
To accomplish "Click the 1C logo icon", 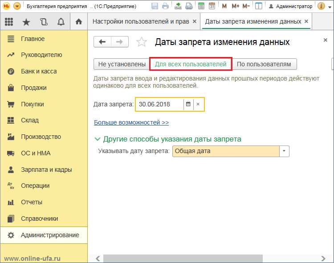I will point(6,6).
